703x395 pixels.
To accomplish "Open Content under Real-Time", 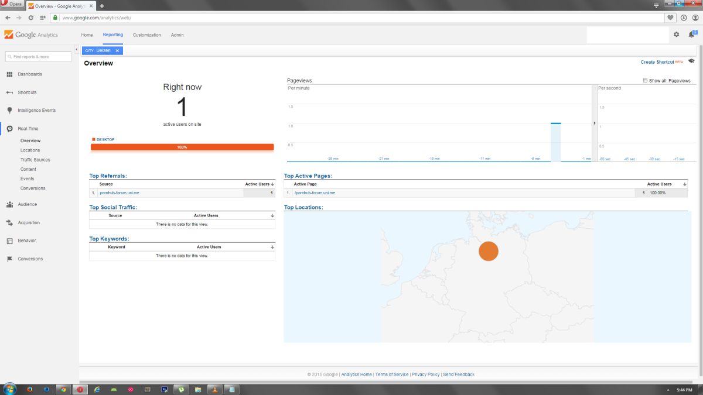I will click(x=28, y=169).
